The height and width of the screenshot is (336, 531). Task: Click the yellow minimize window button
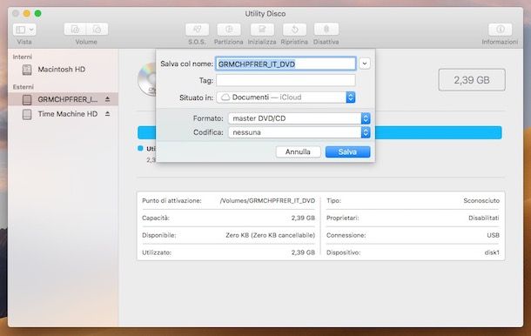pos(26,13)
